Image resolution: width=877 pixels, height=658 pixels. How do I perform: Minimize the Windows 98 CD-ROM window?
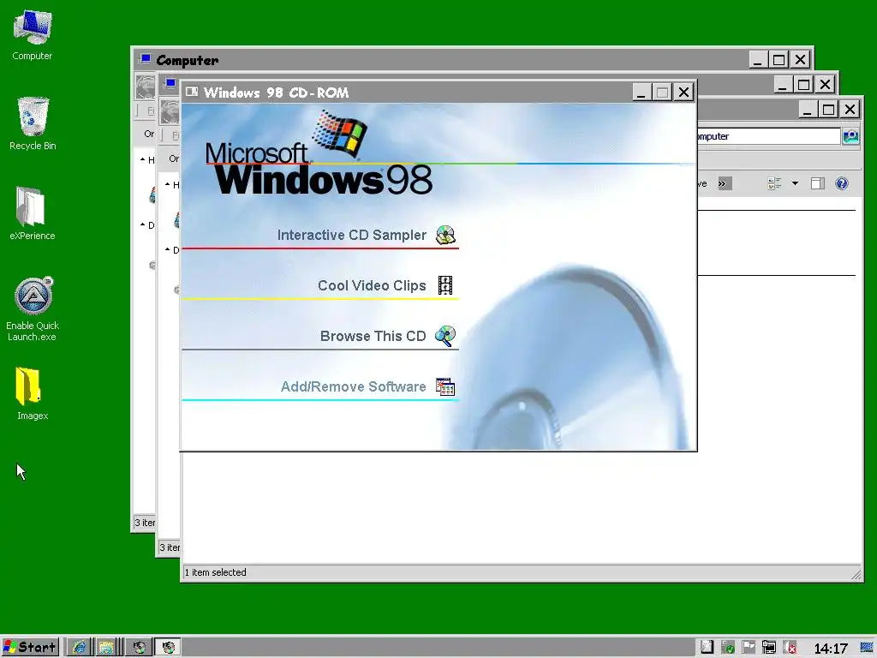[641, 93]
